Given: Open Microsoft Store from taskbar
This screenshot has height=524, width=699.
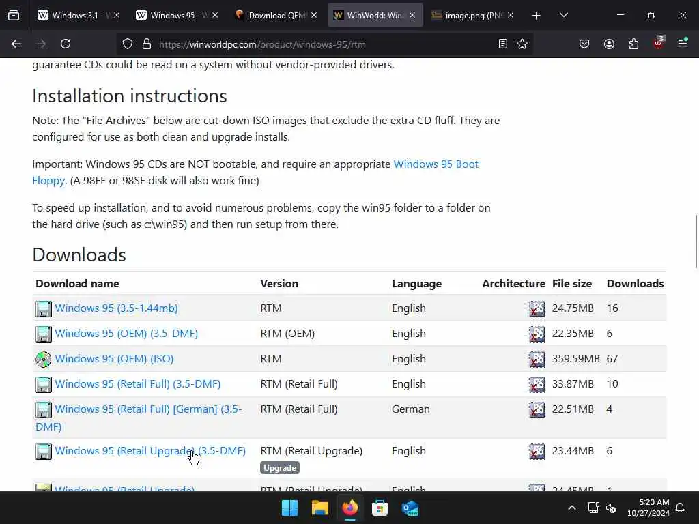Looking at the screenshot, I should click(380, 508).
